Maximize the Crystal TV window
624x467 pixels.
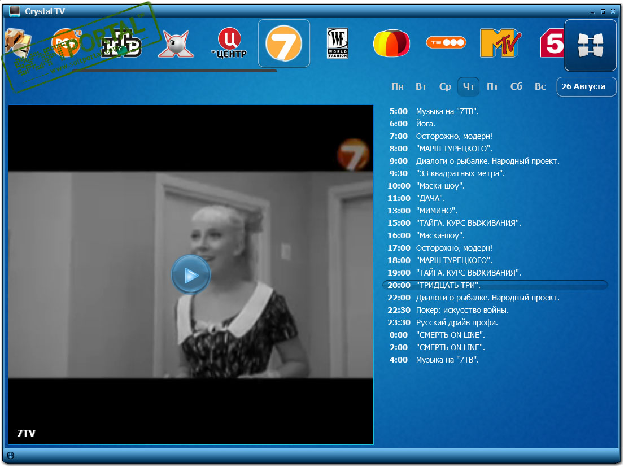pyautogui.click(x=603, y=11)
